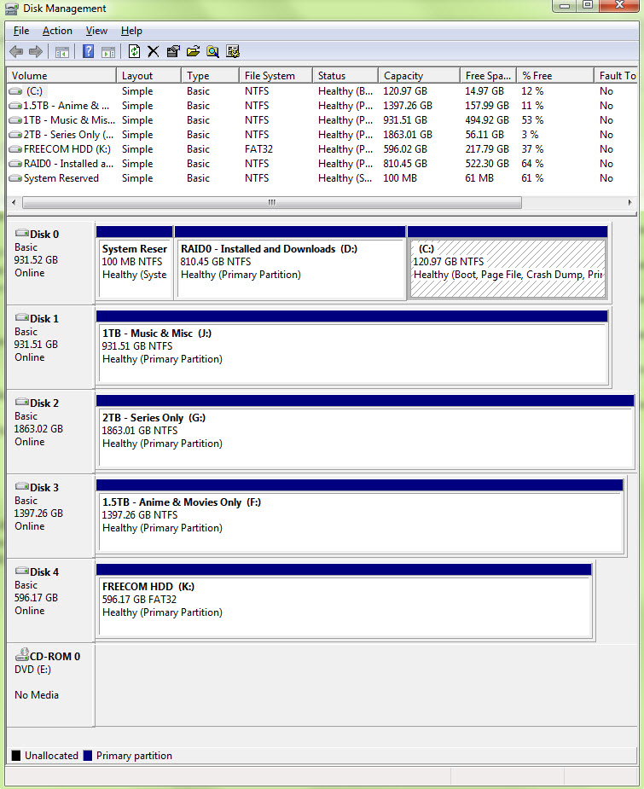Sort by the Capacity column header

419,75
